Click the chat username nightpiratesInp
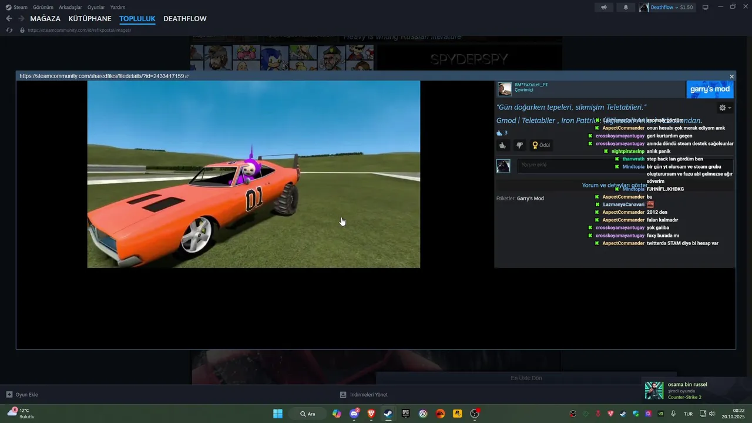Screen dimensions: 752x423 coord(628,152)
